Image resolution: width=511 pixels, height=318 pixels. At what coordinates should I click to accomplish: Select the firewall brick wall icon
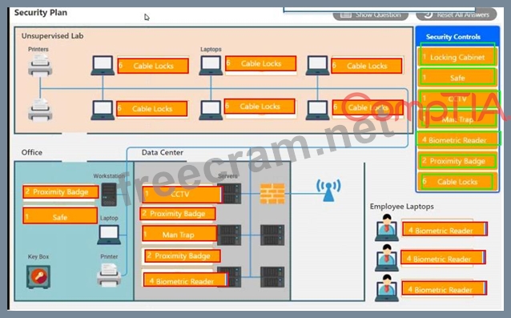point(272,194)
